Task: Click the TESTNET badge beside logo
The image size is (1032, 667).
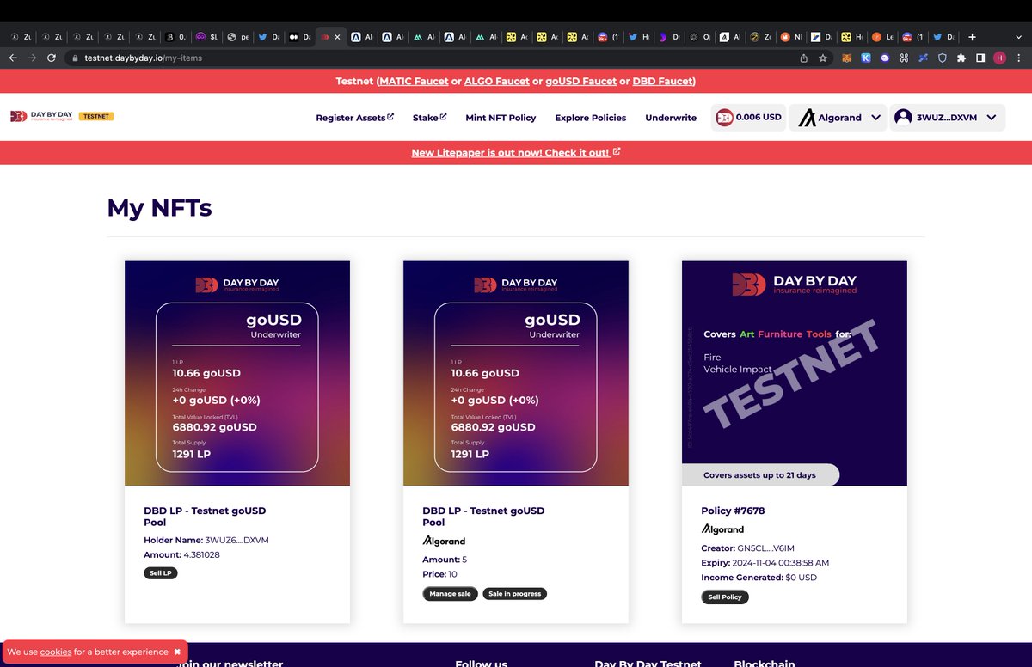Action: (96, 116)
